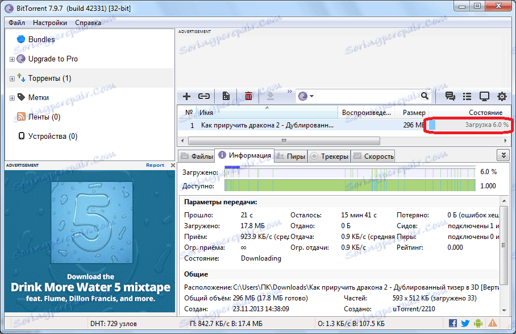Click the Загружено pieces bar
The width and height of the screenshot is (516, 334).
click(350, 172)
